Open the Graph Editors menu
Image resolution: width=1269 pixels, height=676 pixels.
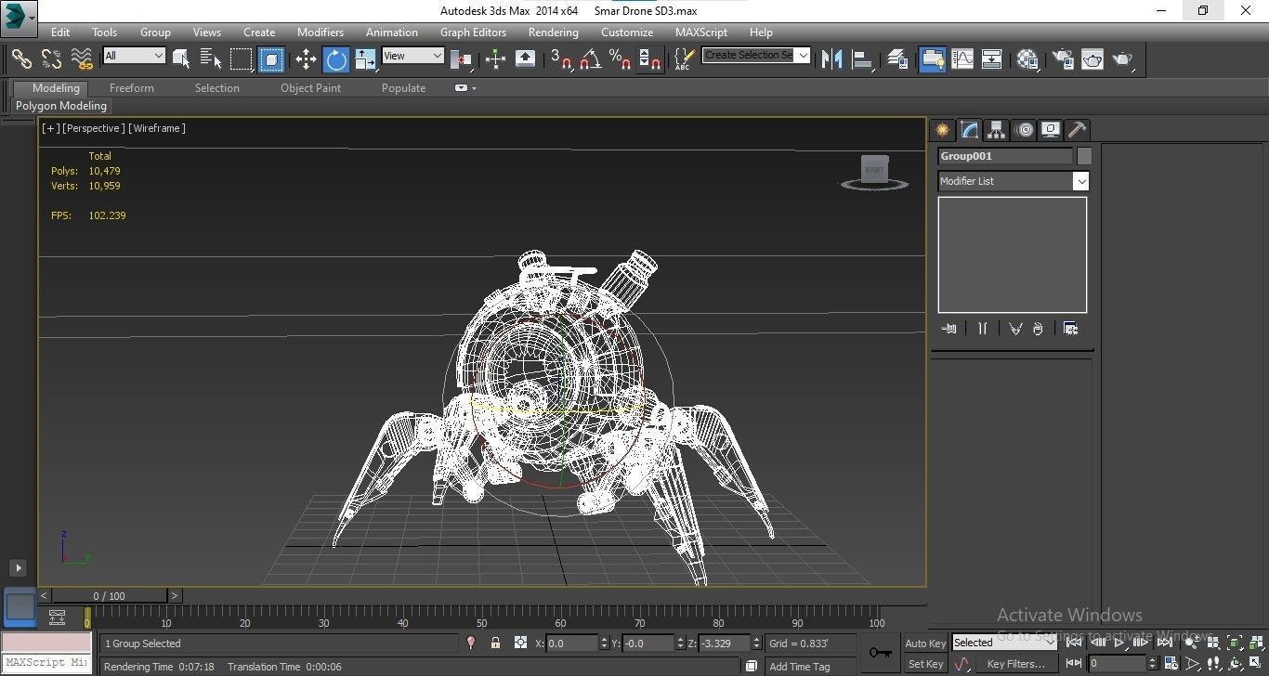pyautogui.click(x=473, y=32)
